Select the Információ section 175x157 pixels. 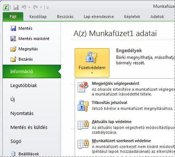[x=32, y=71]
